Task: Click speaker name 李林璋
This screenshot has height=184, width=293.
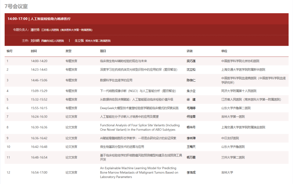Action: coord(191,138)
